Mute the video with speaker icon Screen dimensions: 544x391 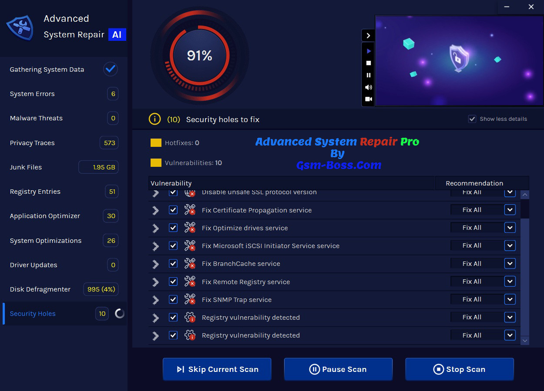[x=369, y=87]
